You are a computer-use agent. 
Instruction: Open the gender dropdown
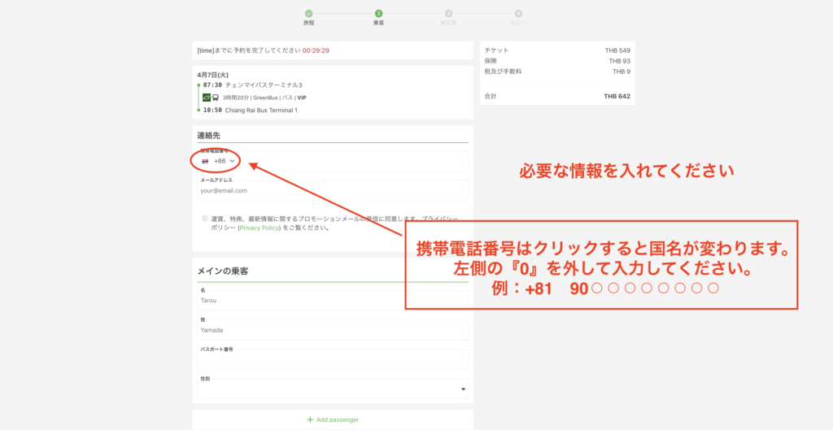coord(333,389)
